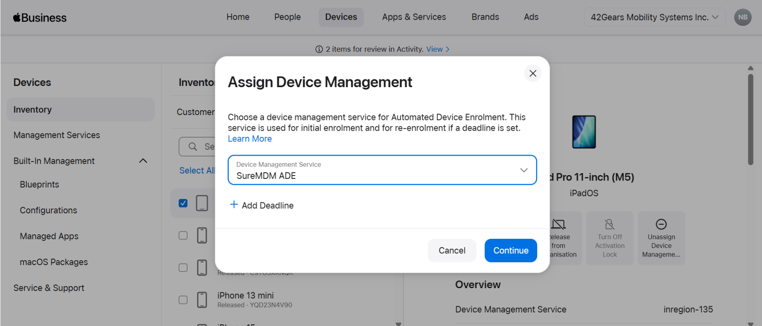The width and height of the screenshot is (762, 326).
Task: Open Configurations in the sidebar
Action: click(48, 210)
